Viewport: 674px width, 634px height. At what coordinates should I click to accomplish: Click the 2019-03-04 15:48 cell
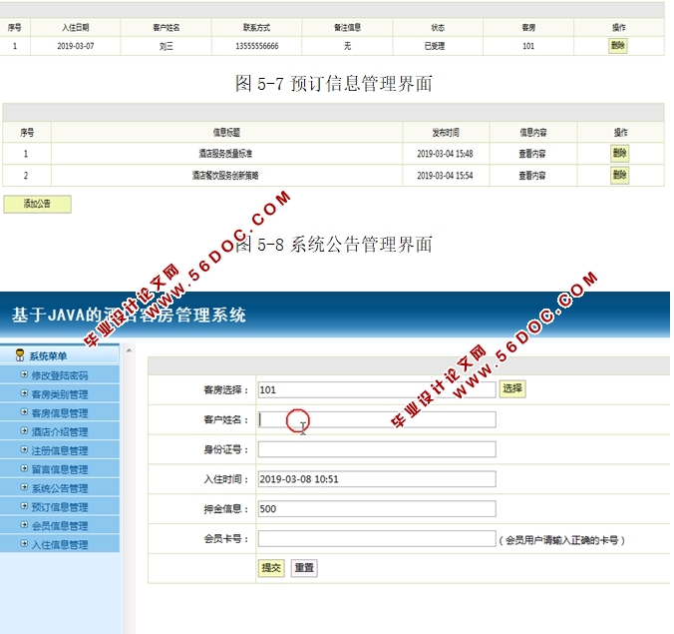(445, 154)
